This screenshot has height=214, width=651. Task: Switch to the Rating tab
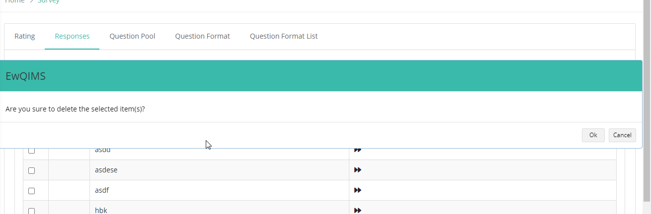[x=25, y=36]
